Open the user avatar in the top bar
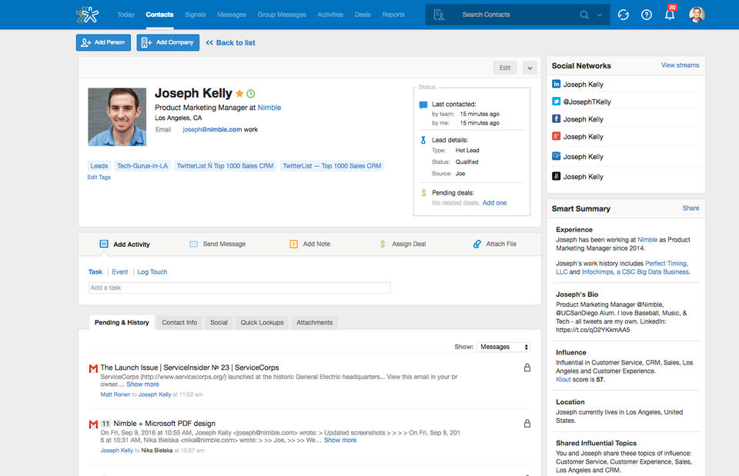739x476 pixels. [x=697, y=15]
